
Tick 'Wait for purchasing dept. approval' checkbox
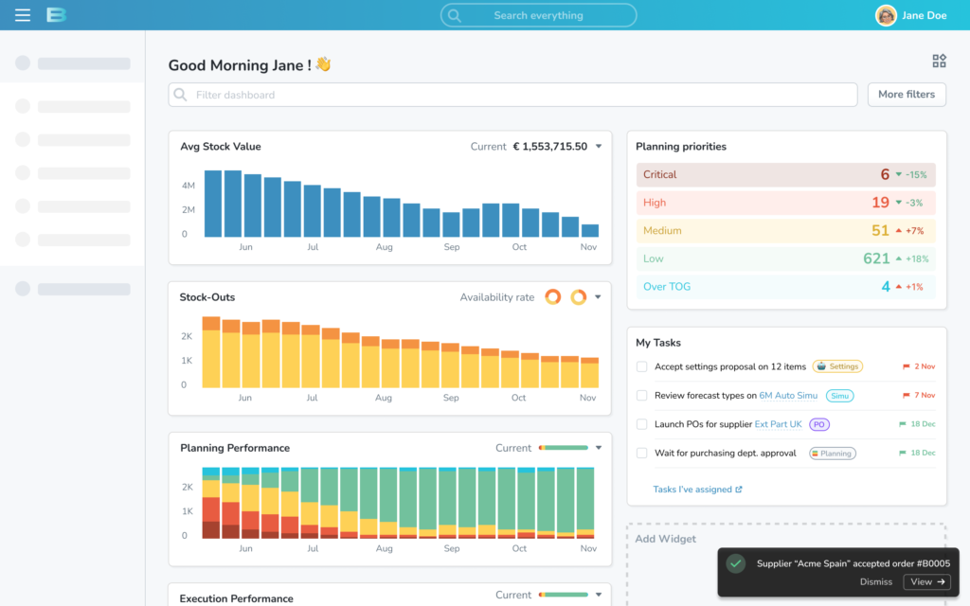642,454
